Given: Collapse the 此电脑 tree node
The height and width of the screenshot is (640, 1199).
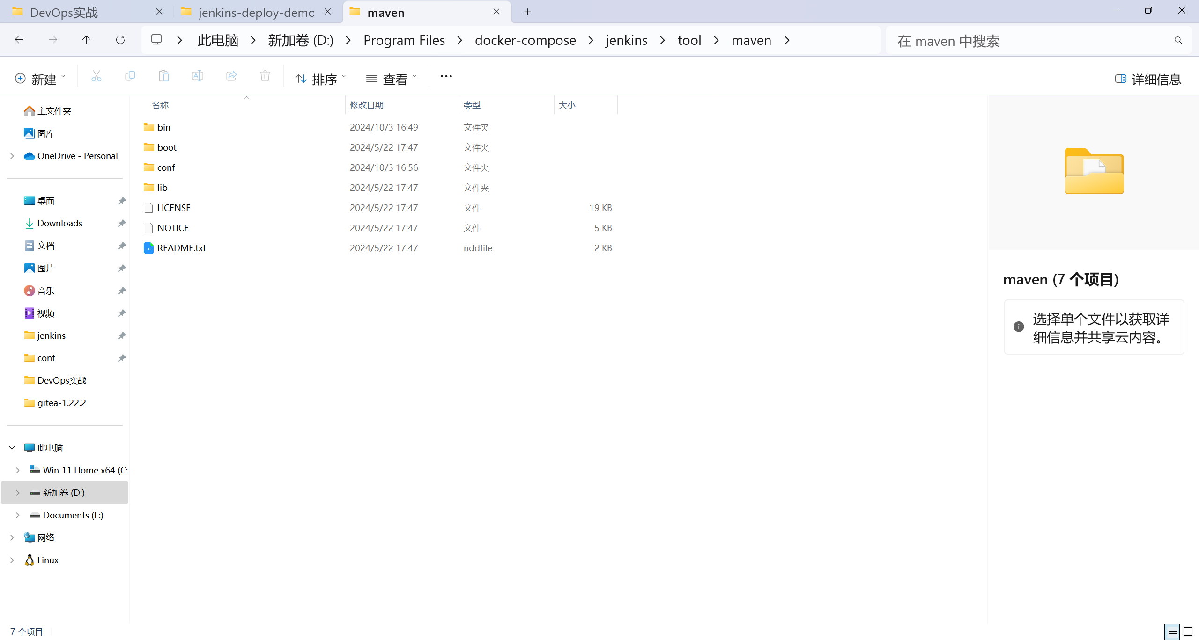Looking at the screenshot, I should 12,448.
